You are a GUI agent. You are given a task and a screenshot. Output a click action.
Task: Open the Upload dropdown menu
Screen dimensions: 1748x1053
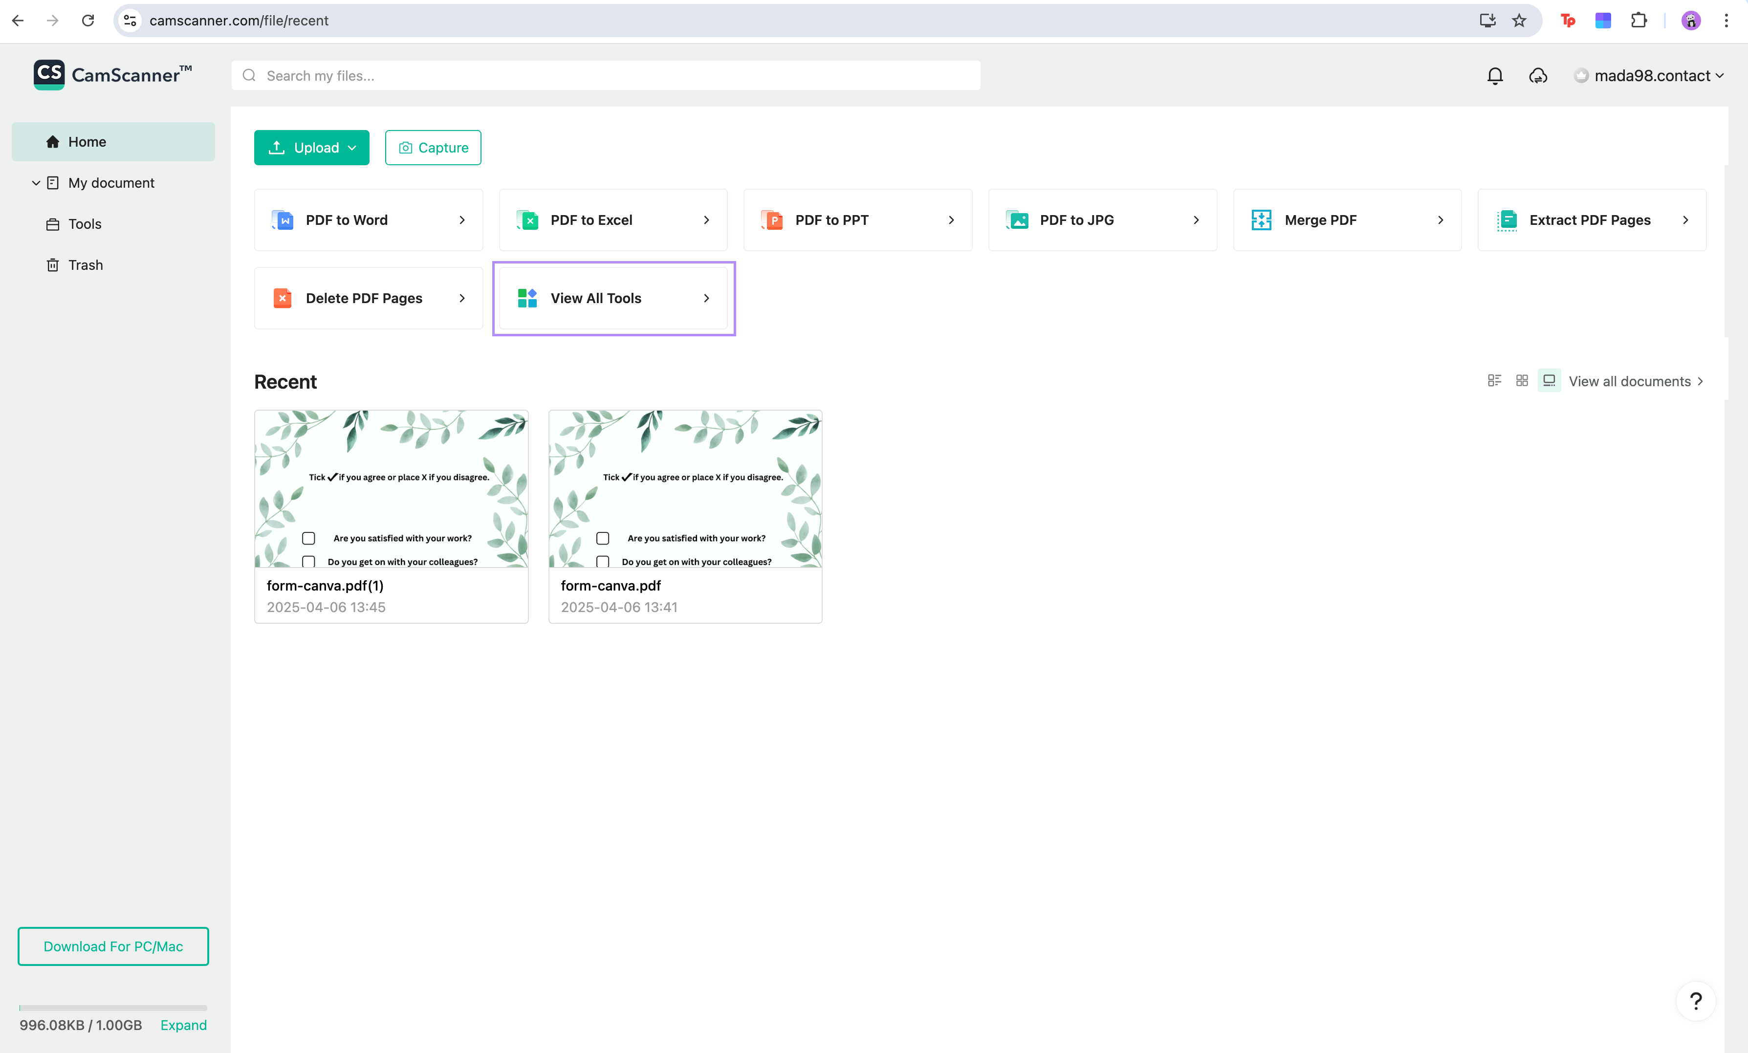311,148
